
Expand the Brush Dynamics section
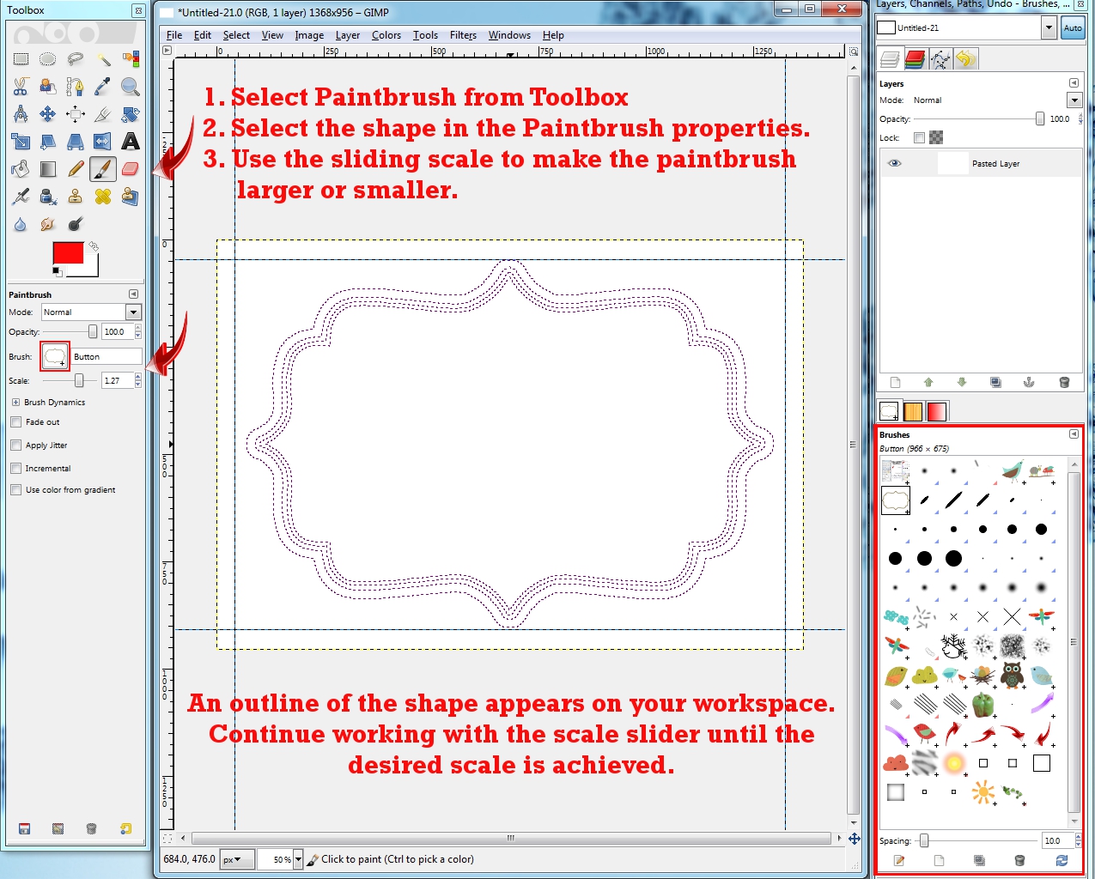pyautogui.click(x=15, y=402)
